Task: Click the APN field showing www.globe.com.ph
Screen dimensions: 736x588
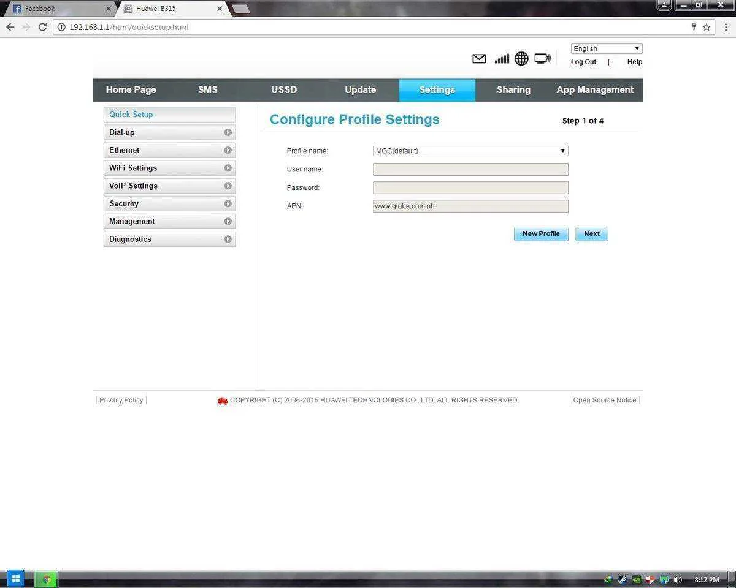Action: tap(470, 206)
